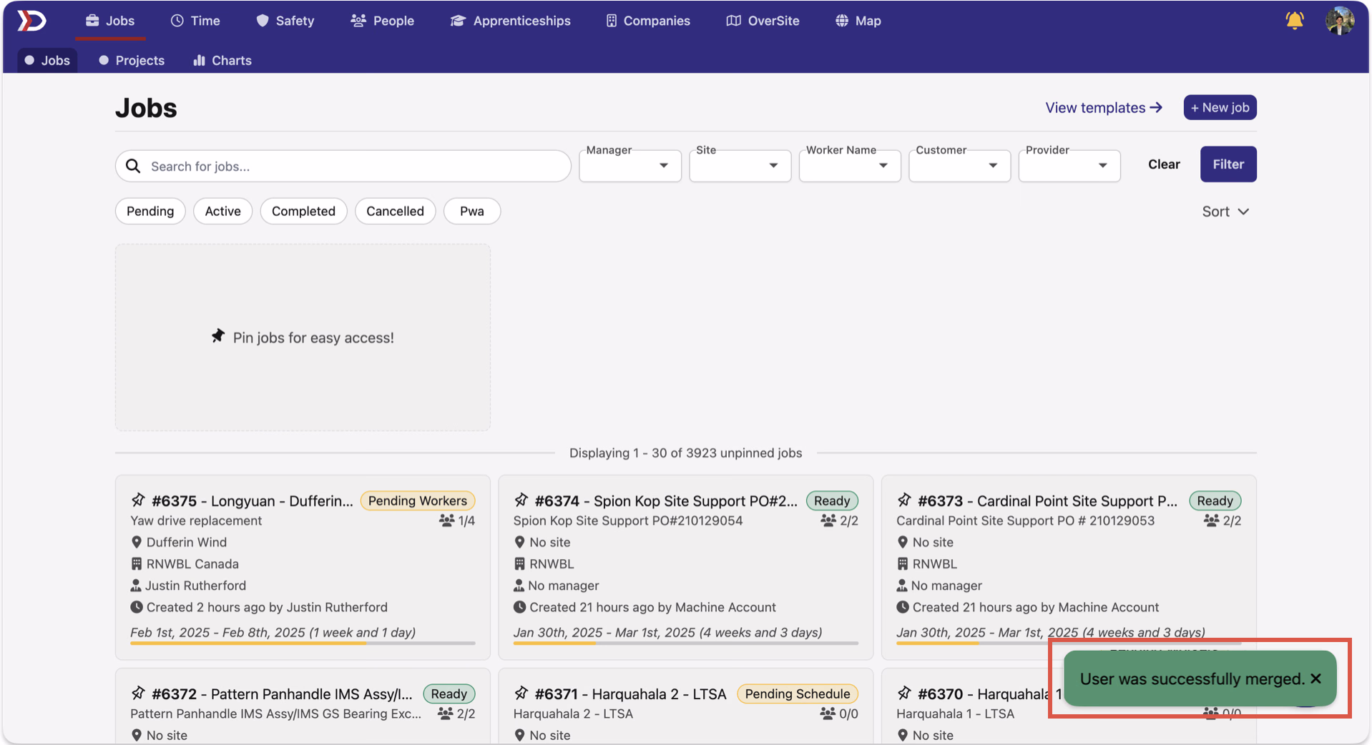Open the Map section
This screenshot has height=745, width=1372.
click(858, 21)
